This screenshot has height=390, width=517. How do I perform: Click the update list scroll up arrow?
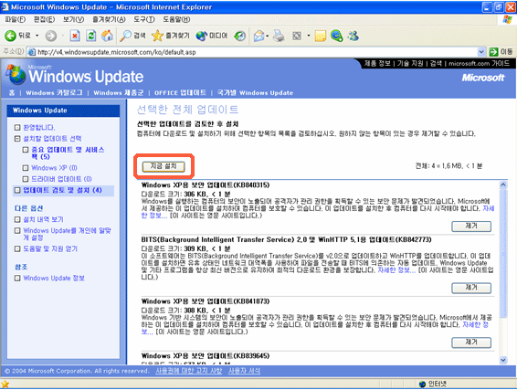pyautogui.click(x=503, y=184)
